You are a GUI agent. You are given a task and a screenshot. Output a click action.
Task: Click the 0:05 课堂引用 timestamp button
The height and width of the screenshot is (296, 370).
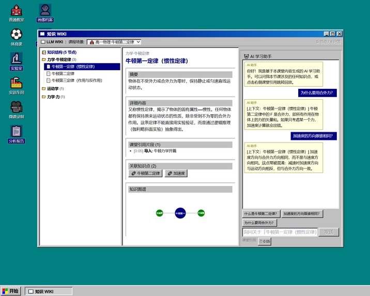point(265,241)
